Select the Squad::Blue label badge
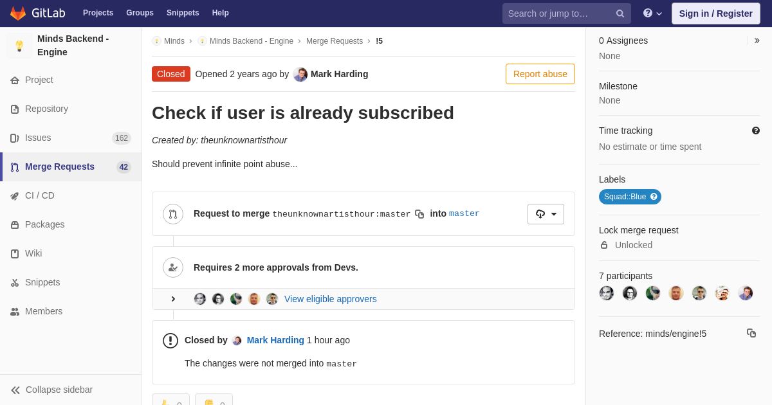This screenshot has width=772, height=405. pyautogui.click(x=630, y=197)
